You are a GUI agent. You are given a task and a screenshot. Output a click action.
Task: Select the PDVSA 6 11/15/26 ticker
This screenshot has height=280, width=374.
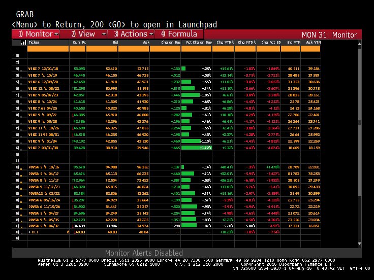tap(44, 206)
